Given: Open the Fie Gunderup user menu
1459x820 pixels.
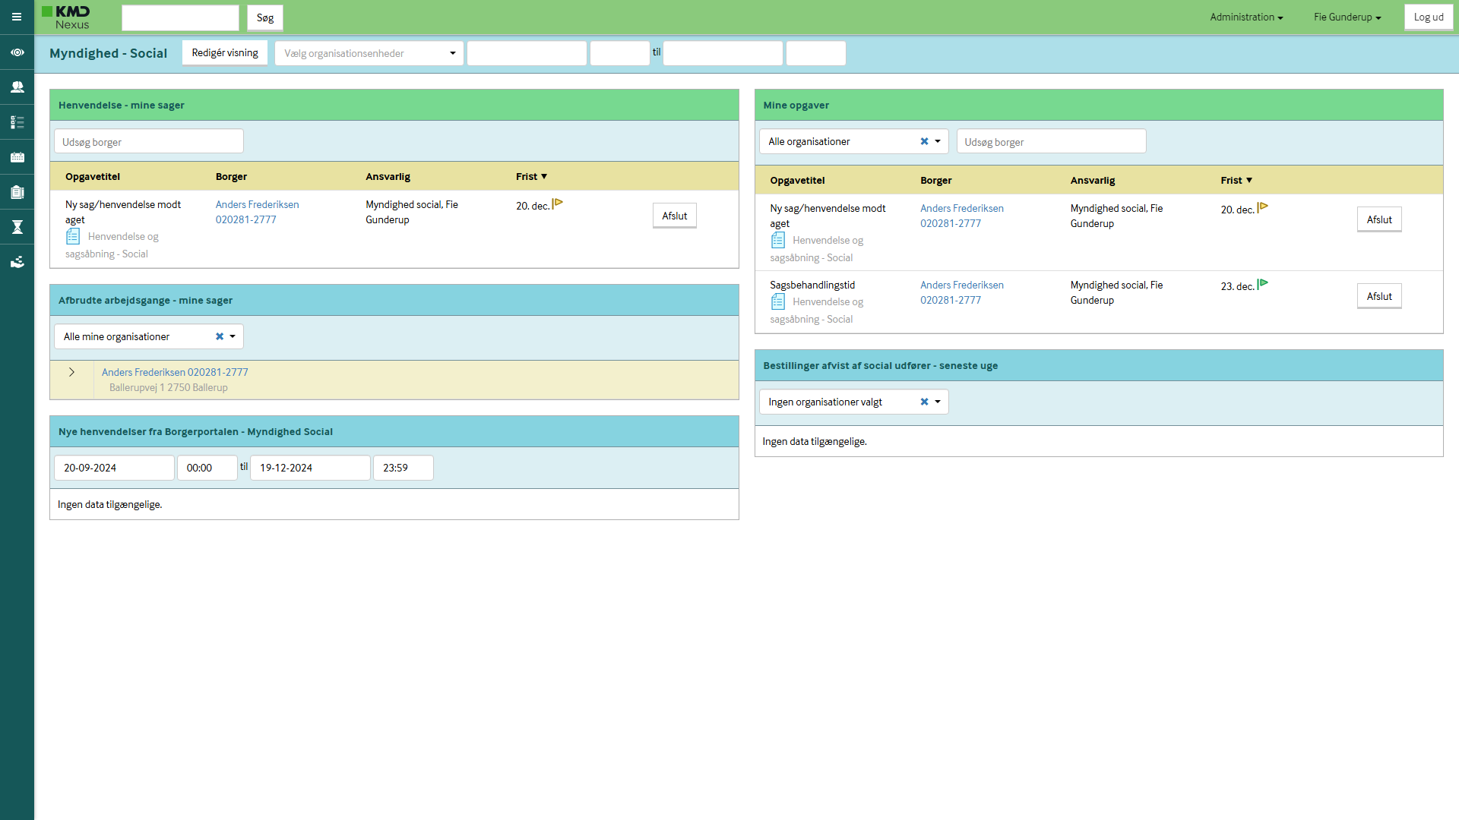Looking at the screenshot, I should tap(1347, 17).
